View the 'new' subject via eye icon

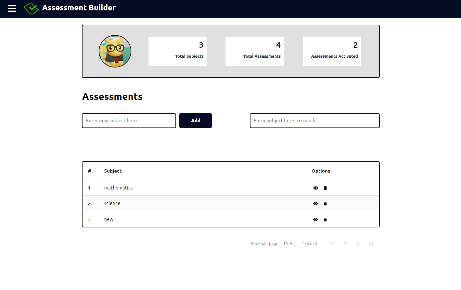point(315,220)
